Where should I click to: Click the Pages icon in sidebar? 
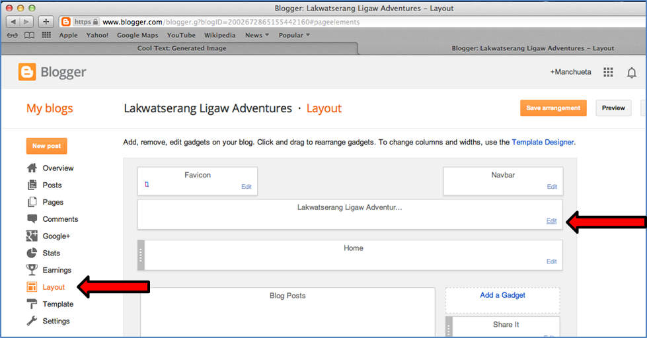[32, 202]
